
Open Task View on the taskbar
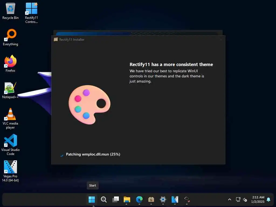(116, 199)
